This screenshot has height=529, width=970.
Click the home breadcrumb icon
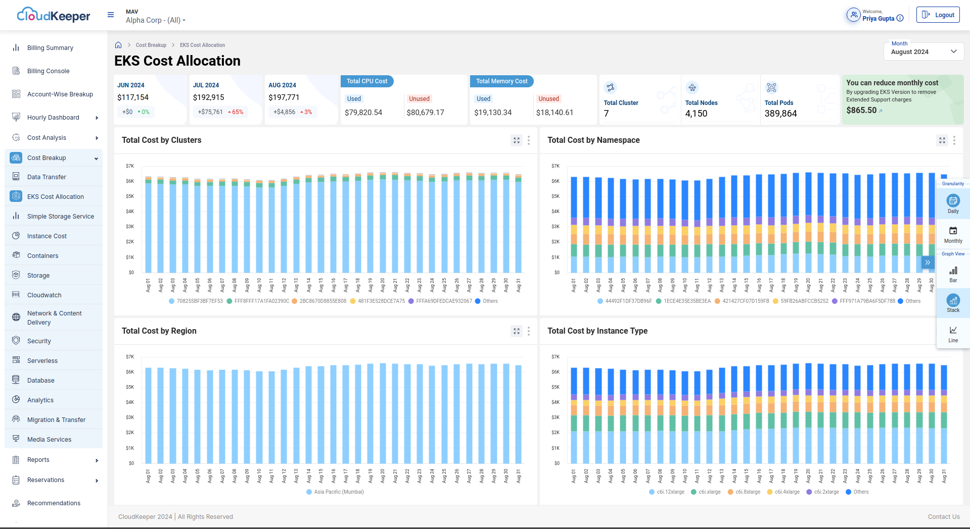click(x=118, y=44)
